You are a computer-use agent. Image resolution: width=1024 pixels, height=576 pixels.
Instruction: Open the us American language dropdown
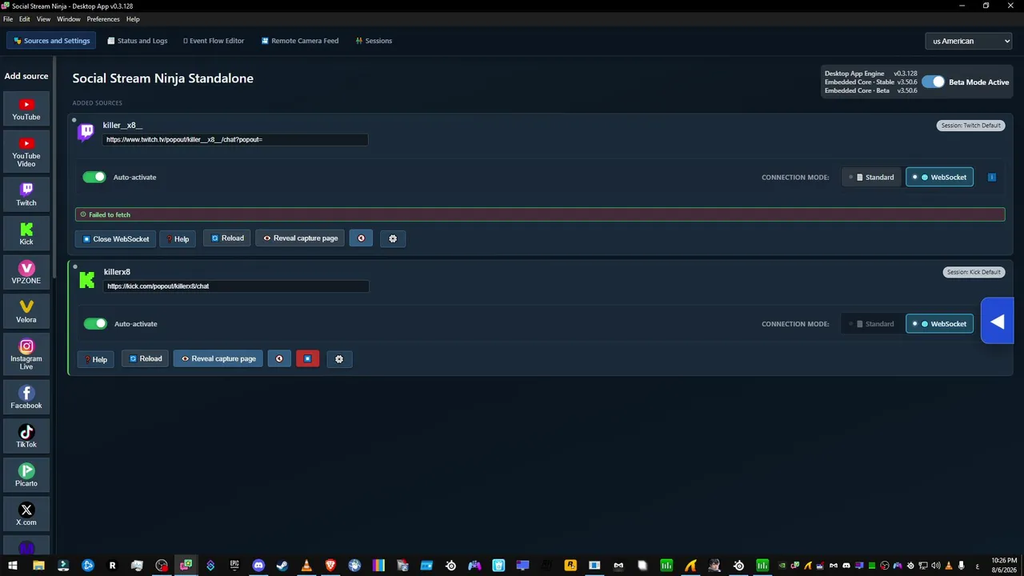(968, 41)
